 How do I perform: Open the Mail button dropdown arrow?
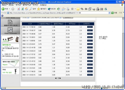tap(65, 9)
